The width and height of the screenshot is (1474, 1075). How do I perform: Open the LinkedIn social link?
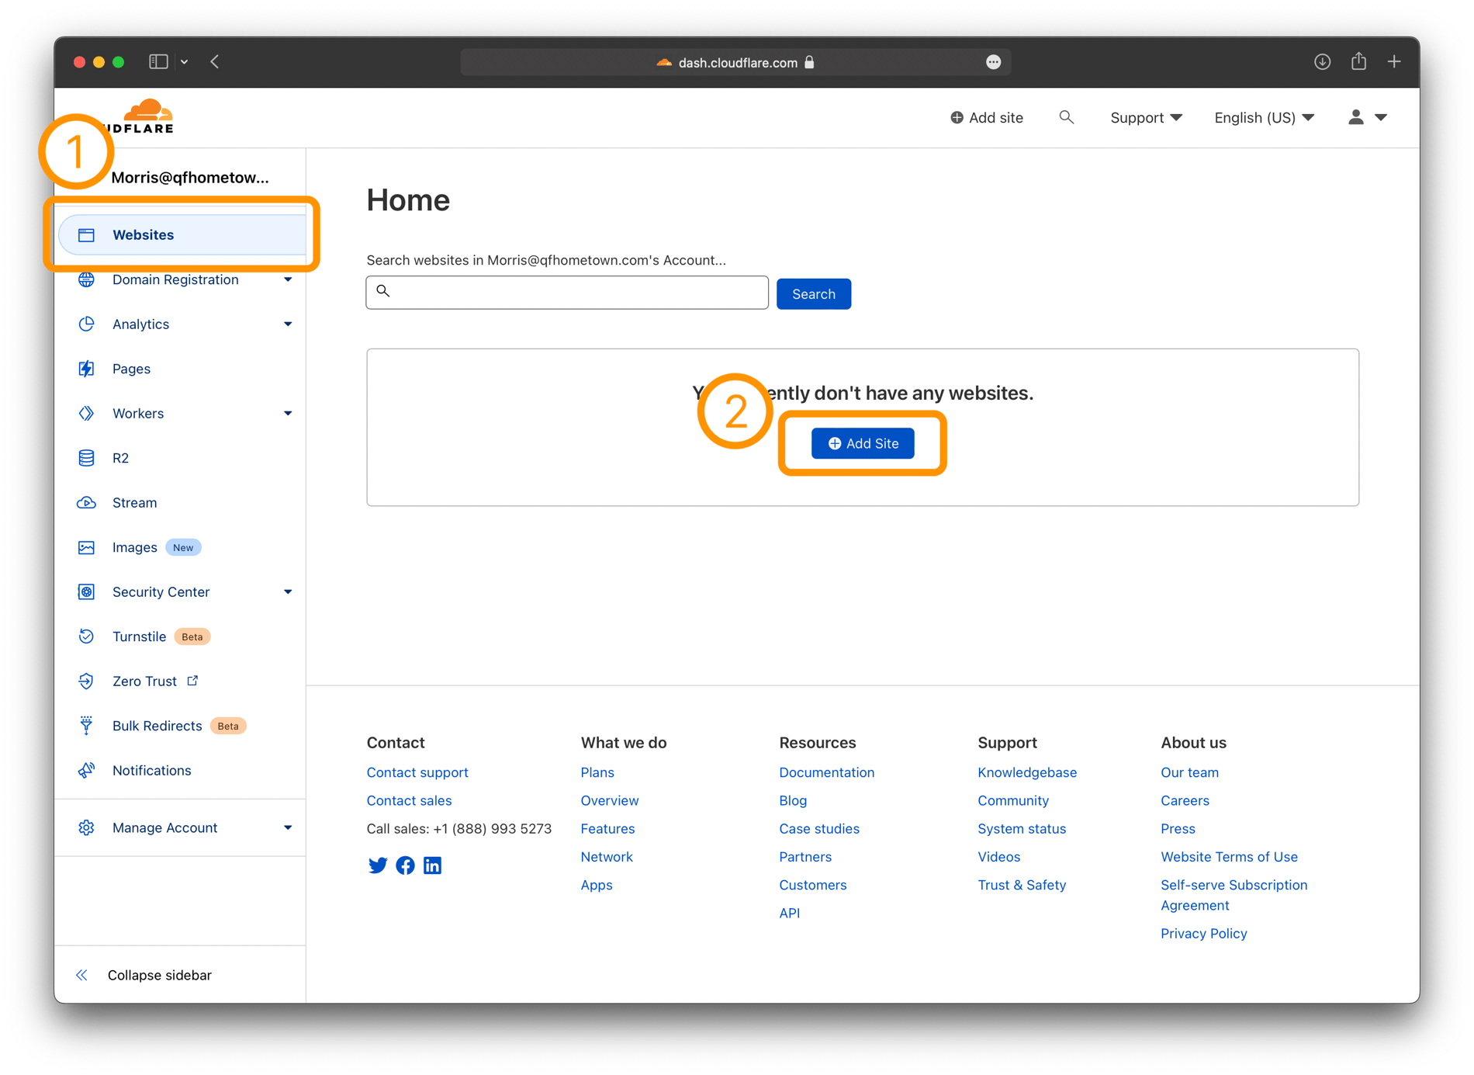click(x=432, y=865)
